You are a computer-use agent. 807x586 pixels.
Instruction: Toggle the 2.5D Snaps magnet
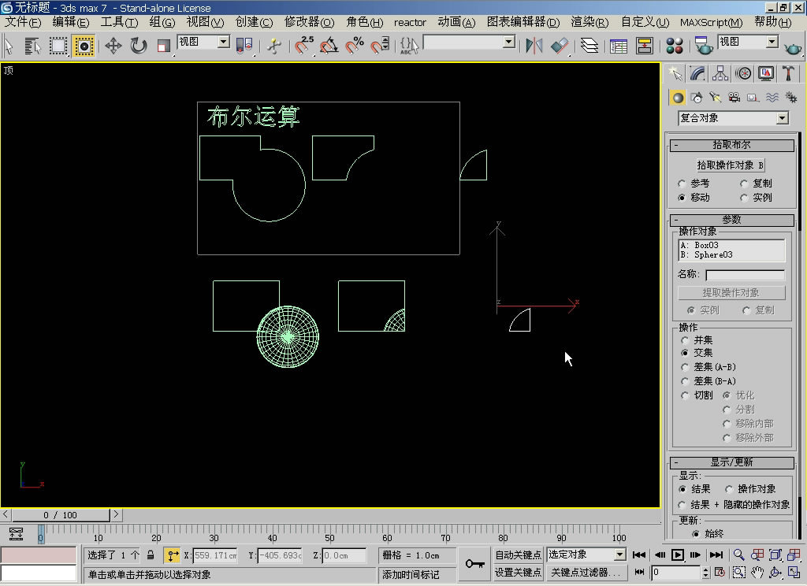click(303, 46)
